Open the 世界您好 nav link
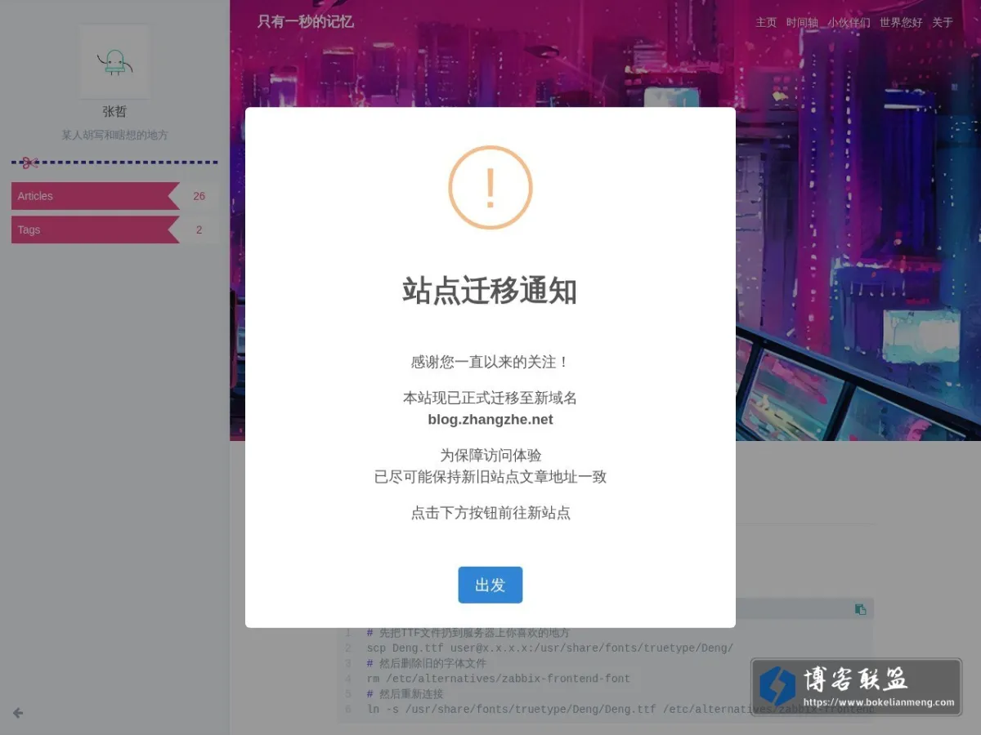The width and height of the screenshot is (981, 735). [x=901, y=22]
